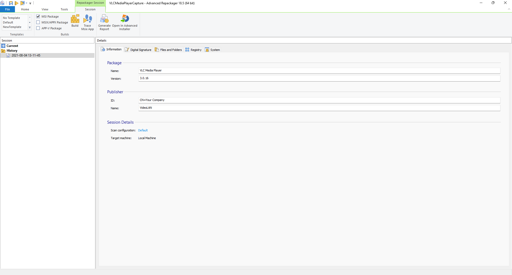
Task: Edit the Version field 3.0.16
Action: [x=319, y=78]
